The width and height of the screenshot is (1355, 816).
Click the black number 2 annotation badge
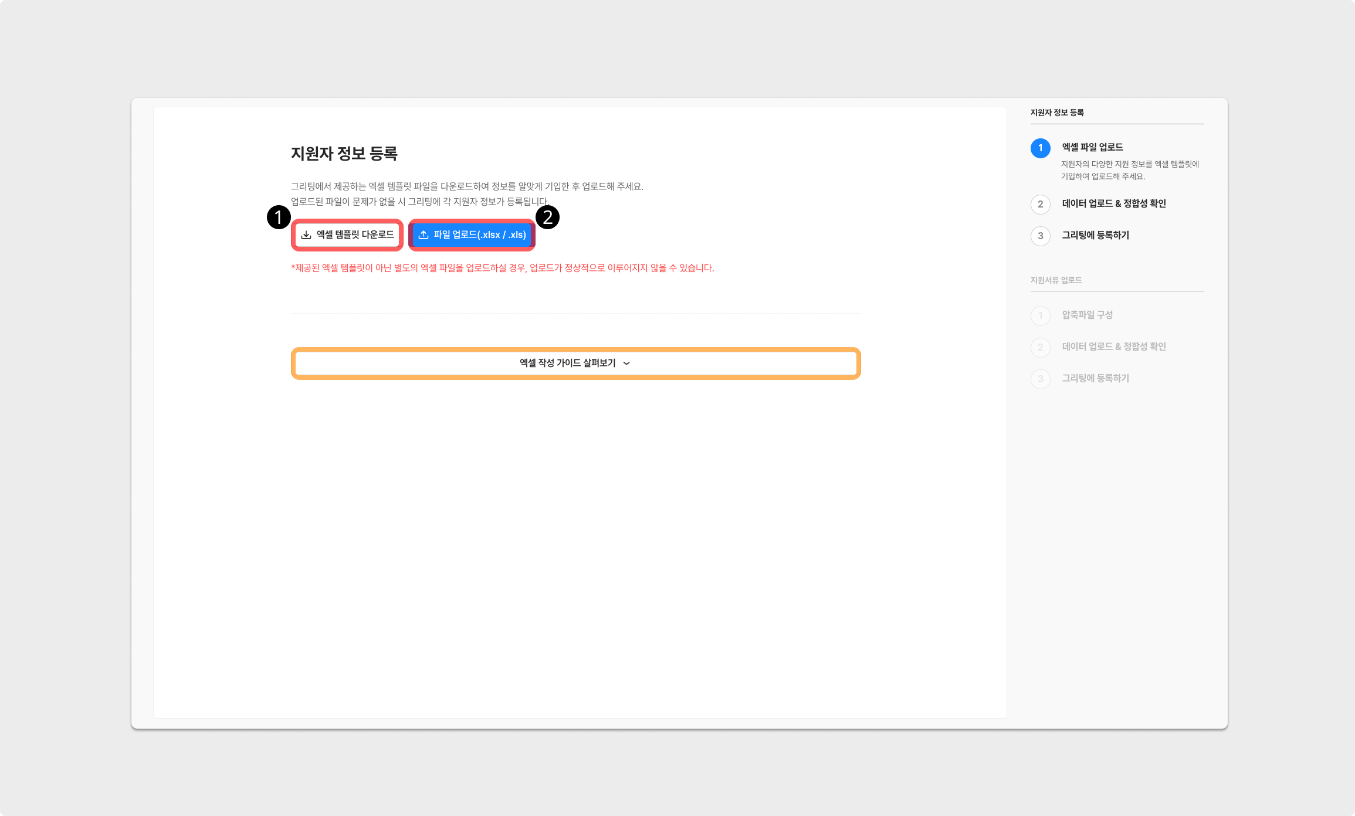coord(547,217)
